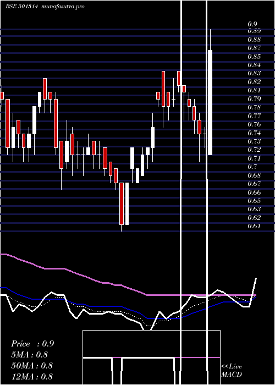Click the 12MA : 0.8 readout
Viewport: 275px width, 385px height.
[32, 376]
